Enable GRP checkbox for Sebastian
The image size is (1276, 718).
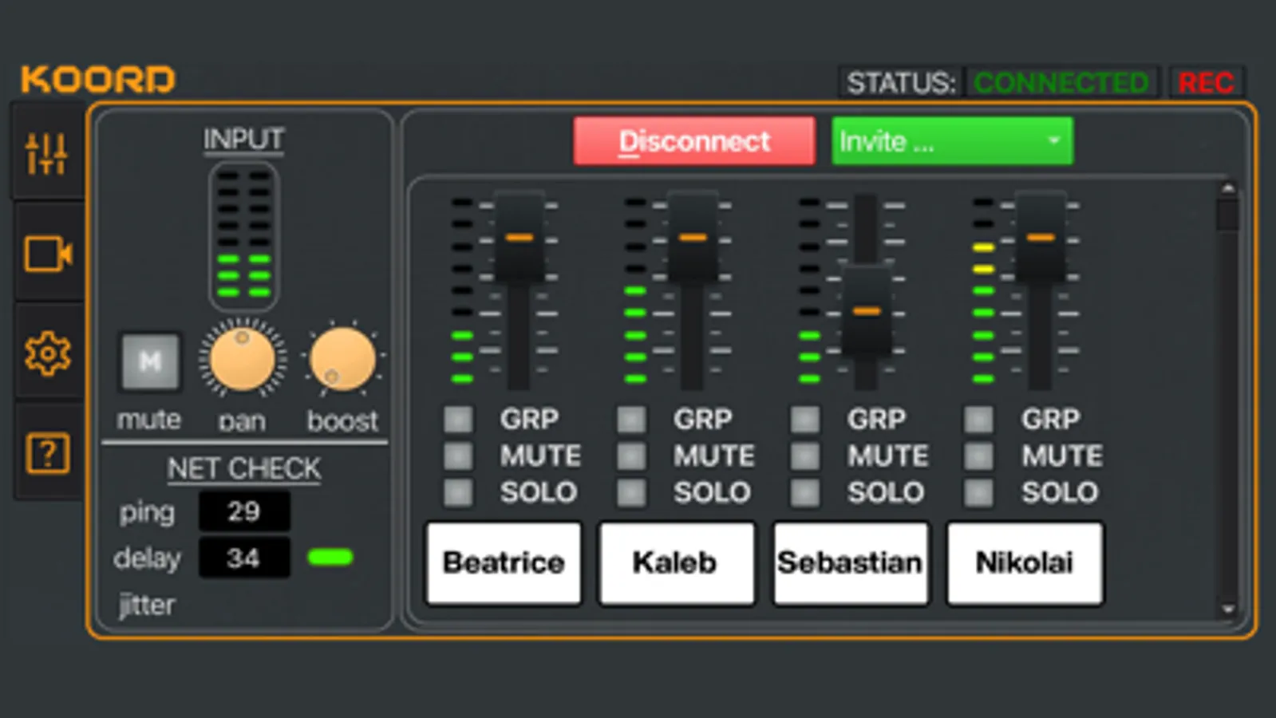(805, 419)
